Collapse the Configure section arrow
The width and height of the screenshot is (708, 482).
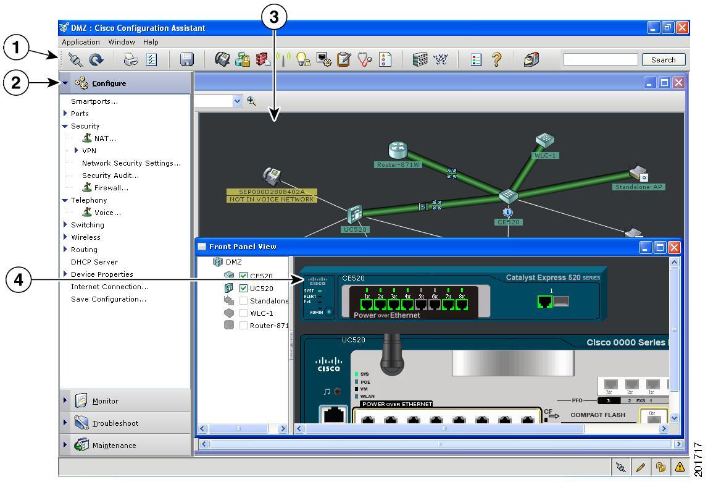tap(65, 83)
